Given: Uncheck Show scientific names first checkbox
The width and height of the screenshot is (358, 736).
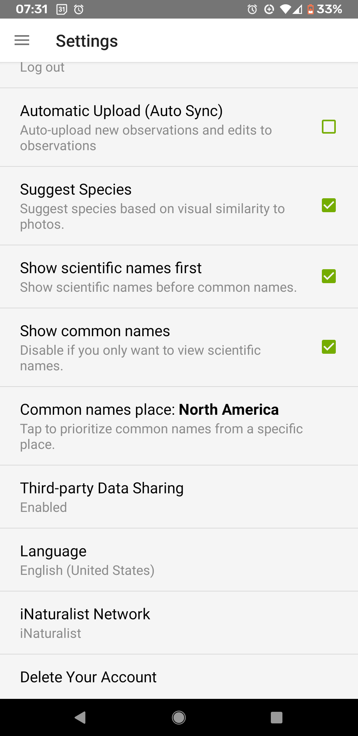Looking at the screenshot, I should [329, 276].
